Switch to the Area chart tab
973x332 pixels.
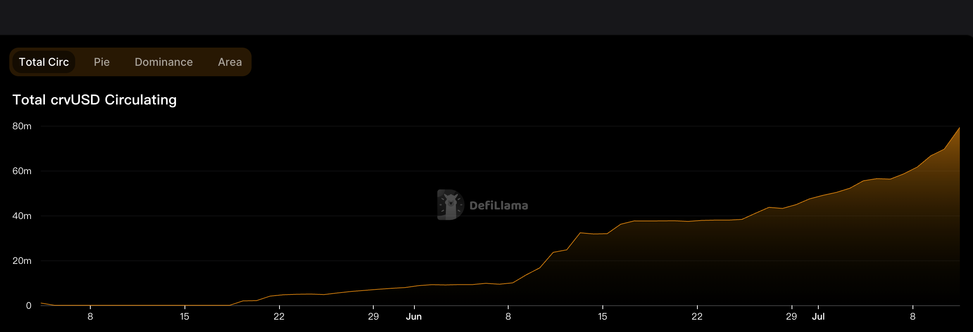pos(230,62)
